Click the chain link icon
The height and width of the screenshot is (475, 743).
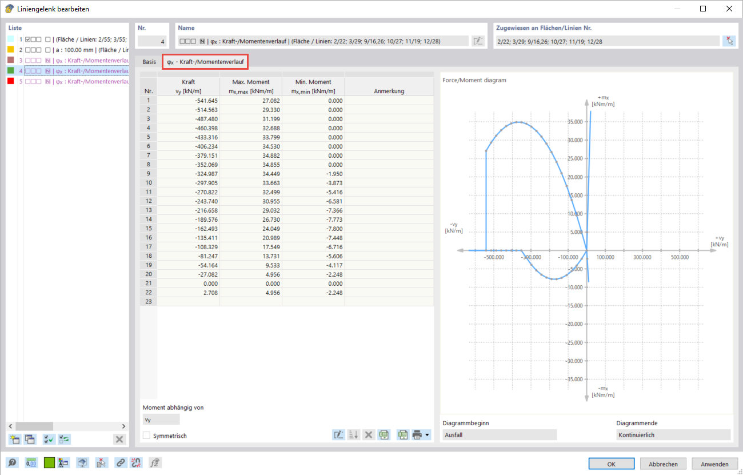[121, 463]
